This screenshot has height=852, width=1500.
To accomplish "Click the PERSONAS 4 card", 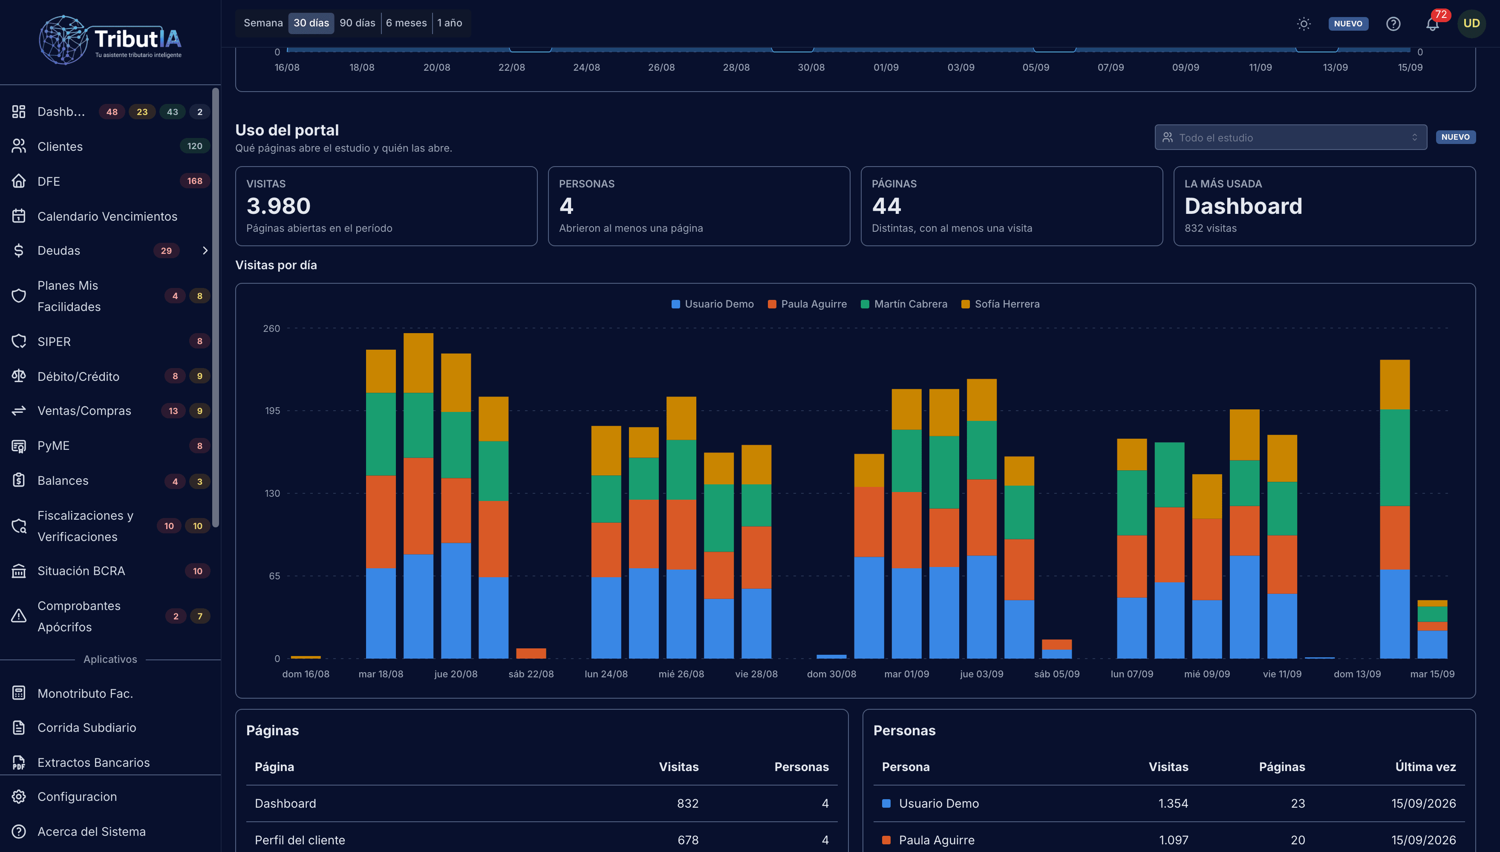I will tap(699, 206).
